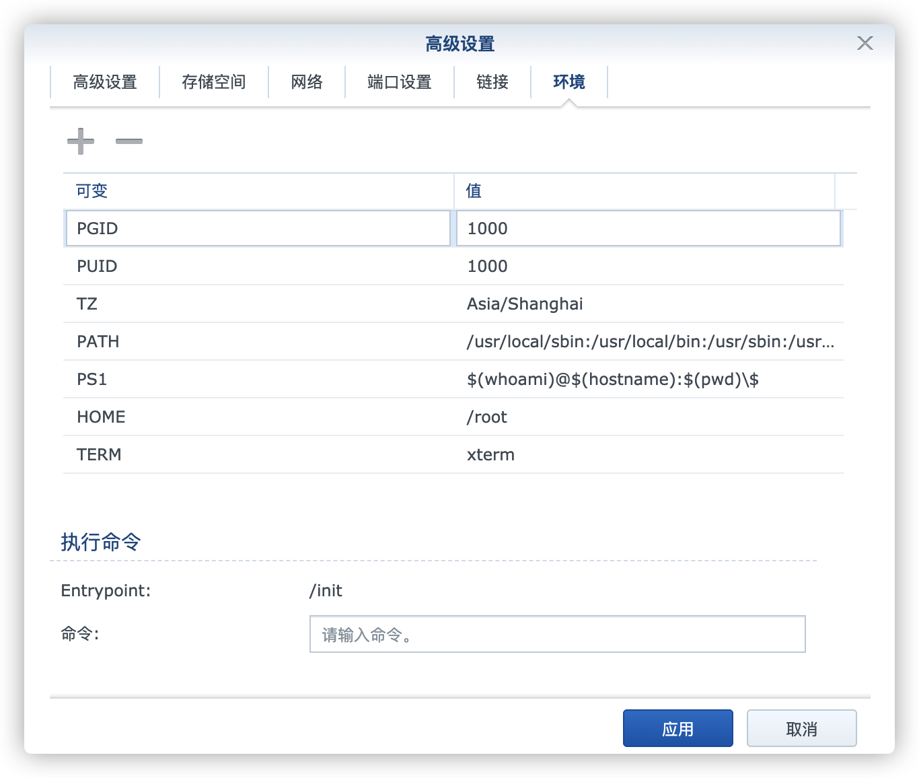Viewport: 919px width, 778px height.
Task: Open the 链接 tab
Action: pos(492,82)
